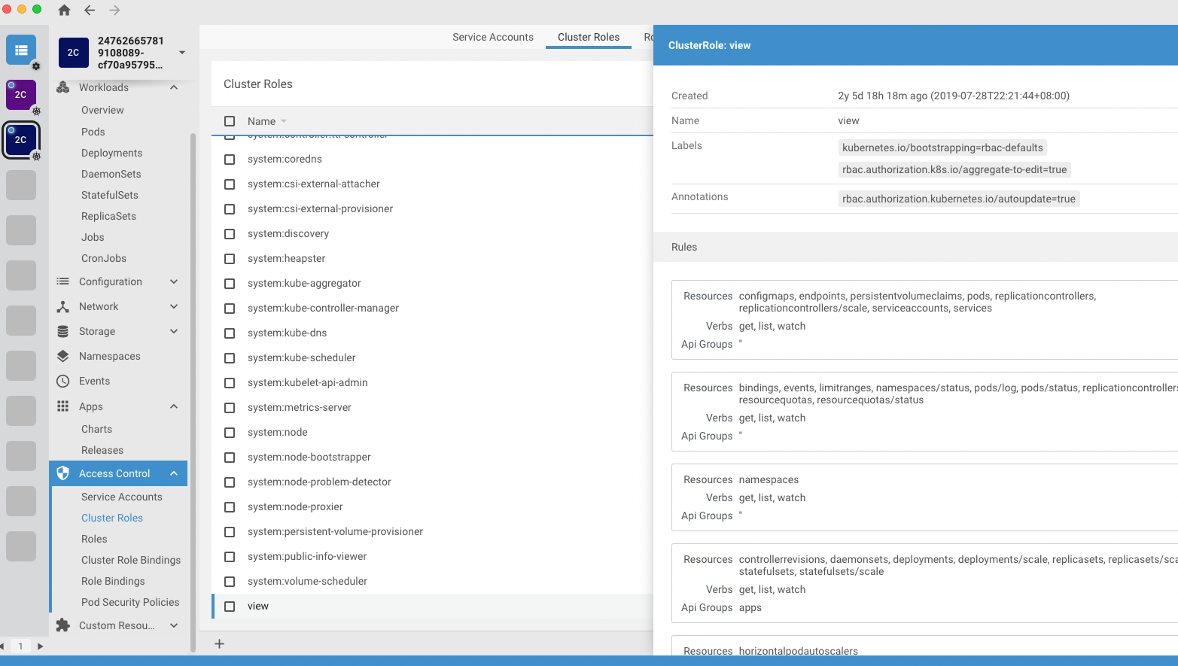Open Pods in sidebar

tap(93, 132)
